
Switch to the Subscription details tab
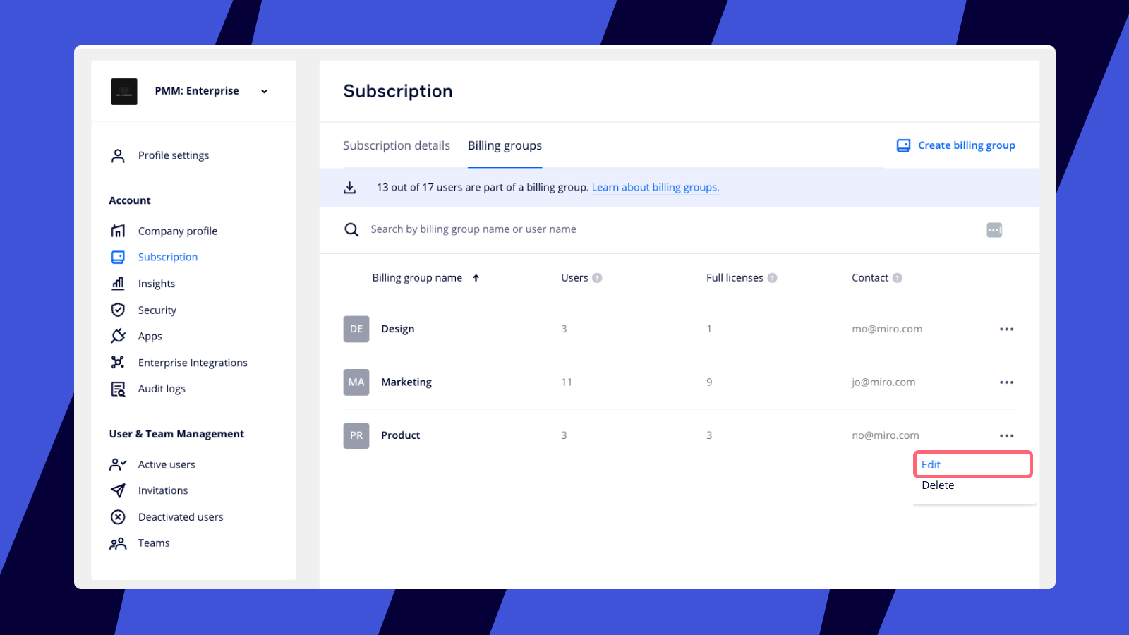click(x=396, y=145)
